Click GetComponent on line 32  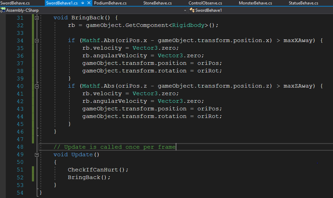147,25
